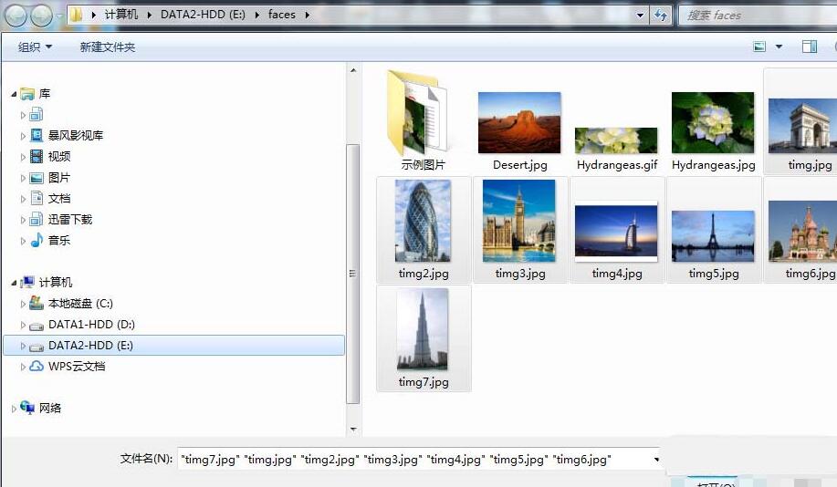Expand the DATA2-HDD (E:) tree node
Image resolution: width=837 pixels, height=487 pixels.
[23, 346]
